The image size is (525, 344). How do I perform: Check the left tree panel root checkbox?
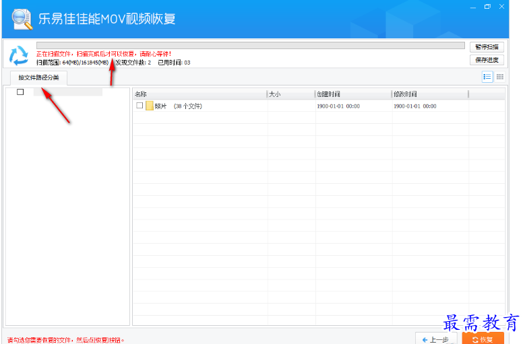[20, 92]
